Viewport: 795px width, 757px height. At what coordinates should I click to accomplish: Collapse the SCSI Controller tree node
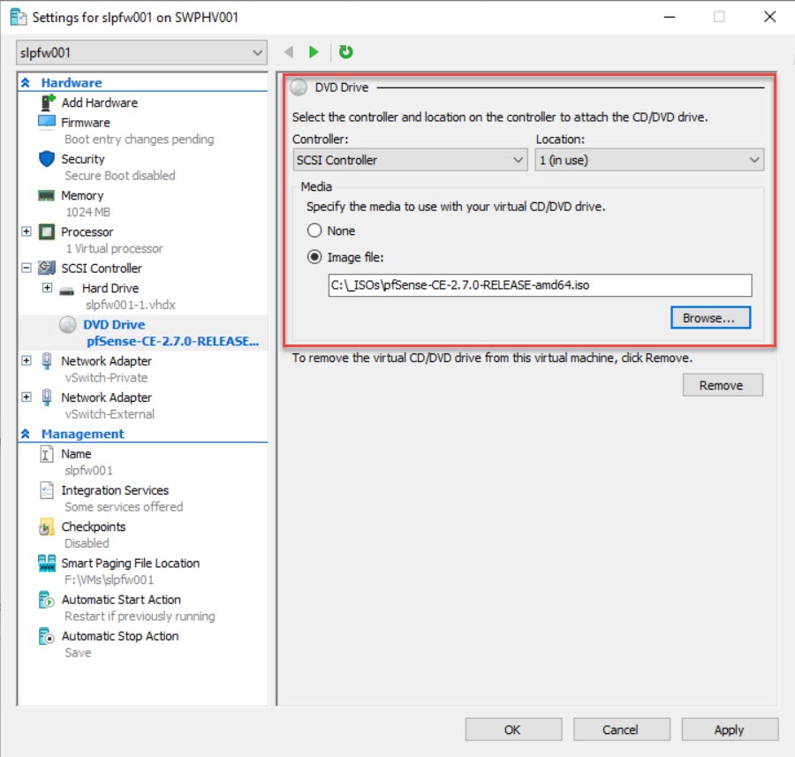point(26,269)
